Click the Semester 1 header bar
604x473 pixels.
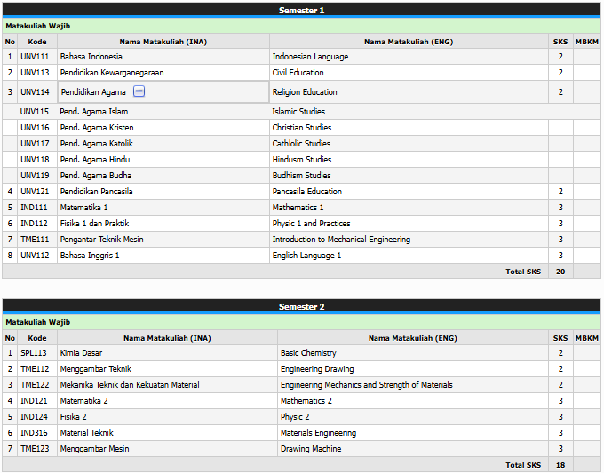(302, 10)
